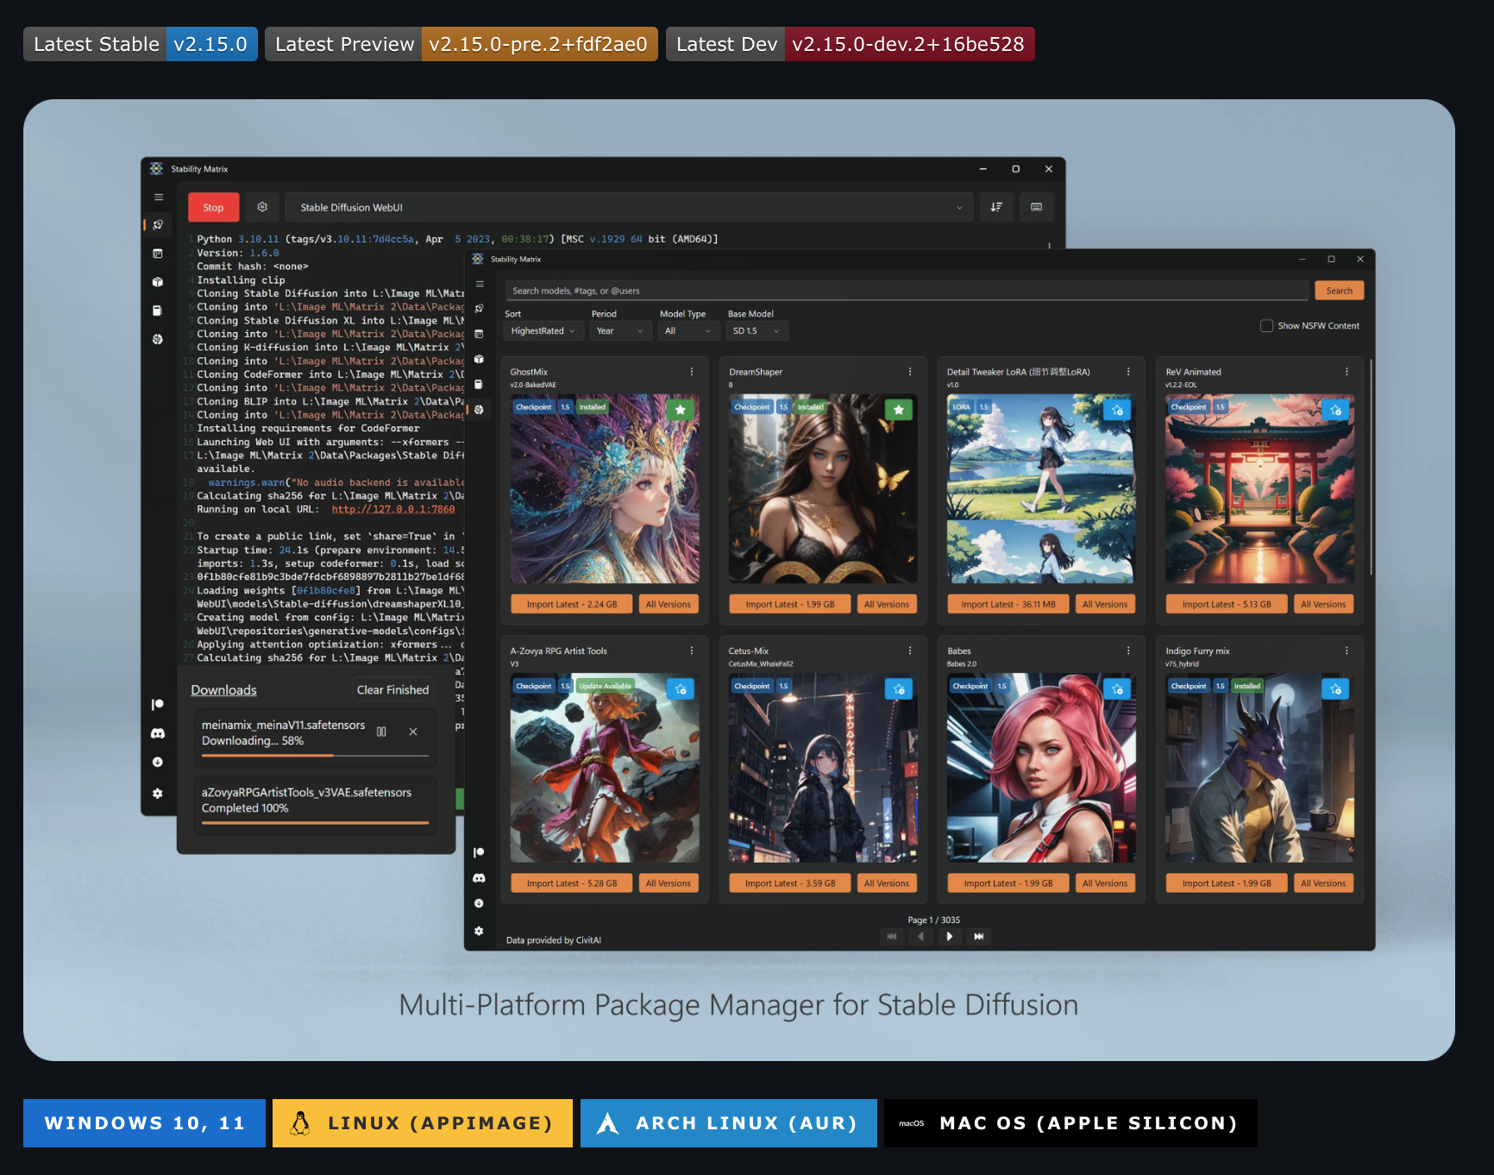Open the three-dot menu on DreamShaper card
This screenshot has height=1175, width=1494.
910,372
